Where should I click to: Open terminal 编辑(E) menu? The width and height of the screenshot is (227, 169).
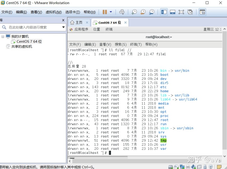coord(90,44)
